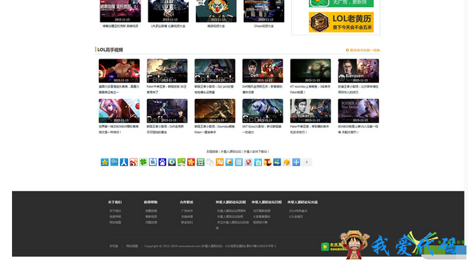Open the Chaox video collection thumbnail at top
The width and height of the screenshot is (470, 263).
coord(264,11)
